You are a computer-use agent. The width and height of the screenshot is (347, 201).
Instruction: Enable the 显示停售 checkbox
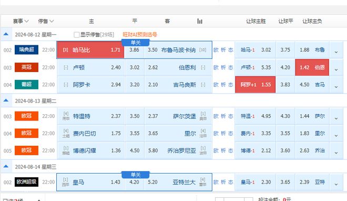coord(77,35)
